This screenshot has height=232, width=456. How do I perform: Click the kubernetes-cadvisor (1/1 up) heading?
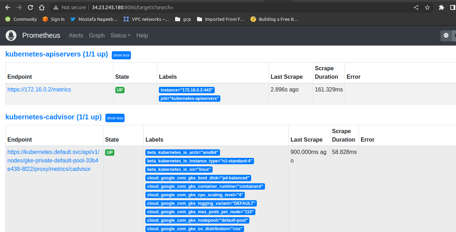53,117
